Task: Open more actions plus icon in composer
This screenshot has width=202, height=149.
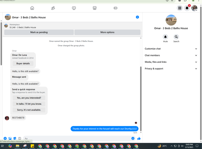Action: coord(5,138)
